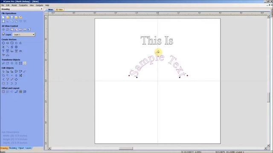The height and width of the screenshot is (153, 273).
Task: Select the Draw Polyline tool
Action: pos(3,47)
